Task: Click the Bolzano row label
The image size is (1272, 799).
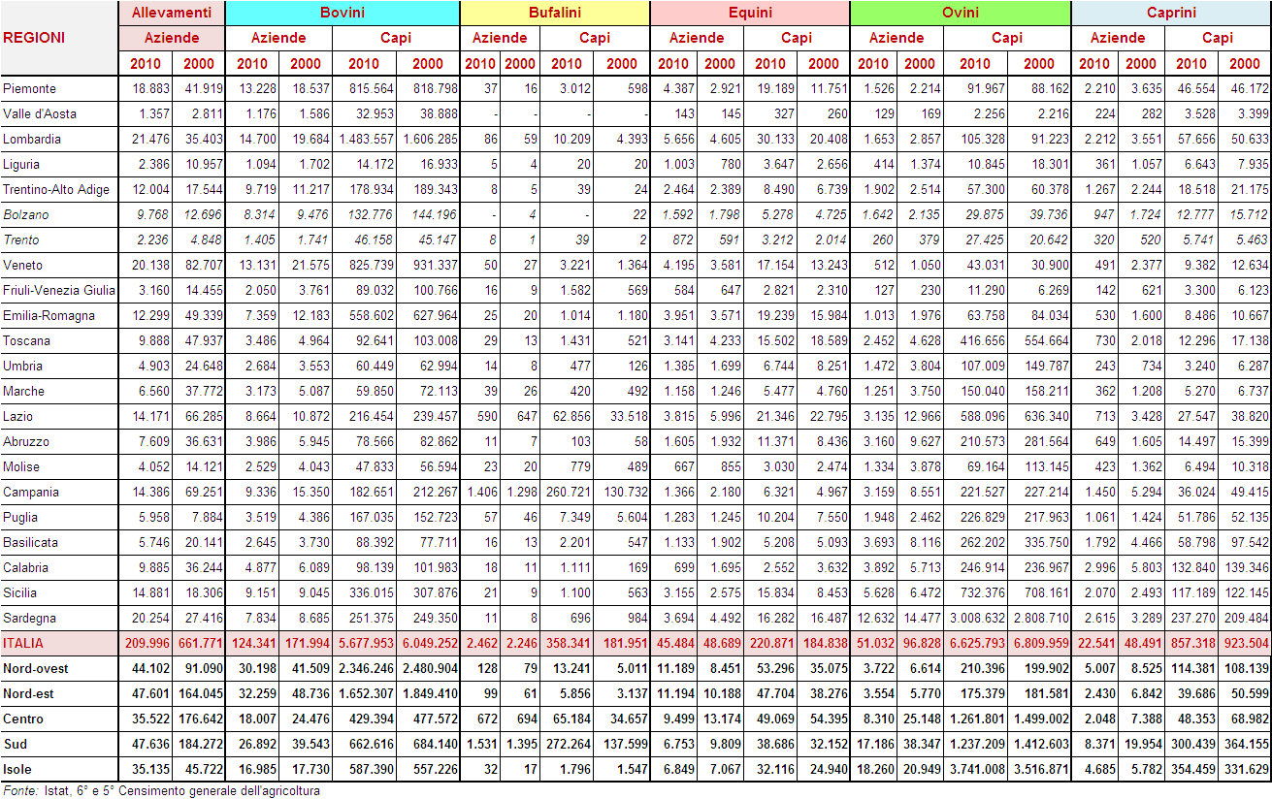Action: [24, 215]
